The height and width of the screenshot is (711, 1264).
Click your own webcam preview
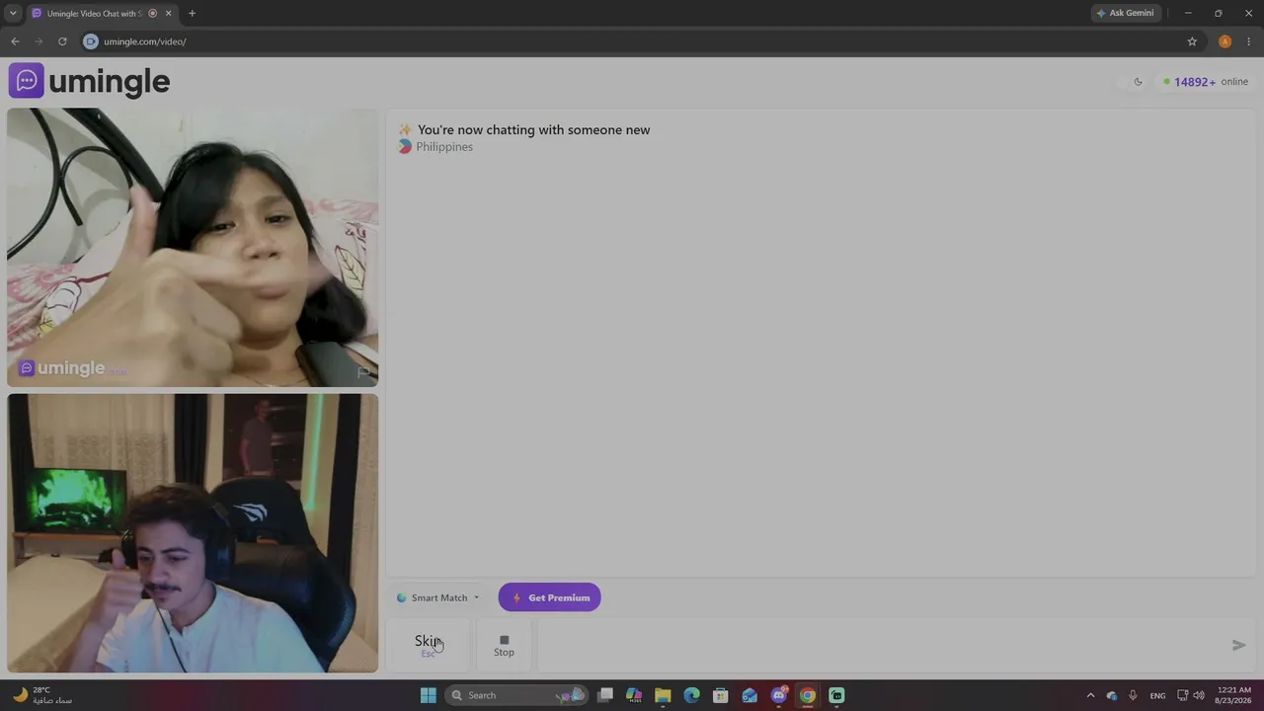[193, 533]
